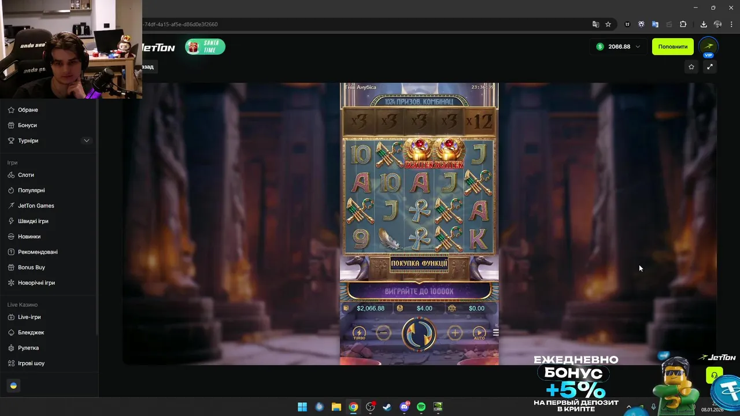Open Discord from taskbar
Viewport: 740px width, 416px height.
pyautogui.click(x=405, y=407)
